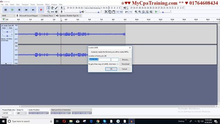Click the Browse... button in Locate LAME
Screen dimensions: 220x124
click(125, 60)
